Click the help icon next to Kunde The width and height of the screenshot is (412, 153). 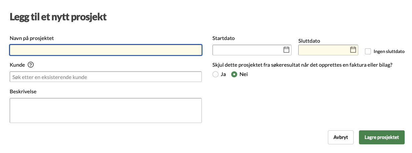(31, 65)
